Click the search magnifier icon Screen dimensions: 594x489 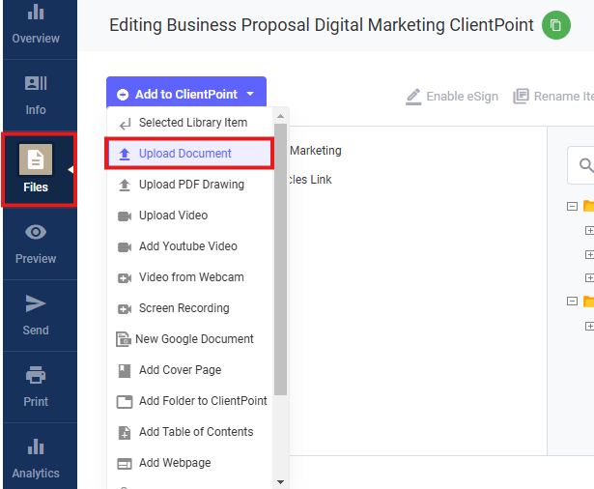586,165
